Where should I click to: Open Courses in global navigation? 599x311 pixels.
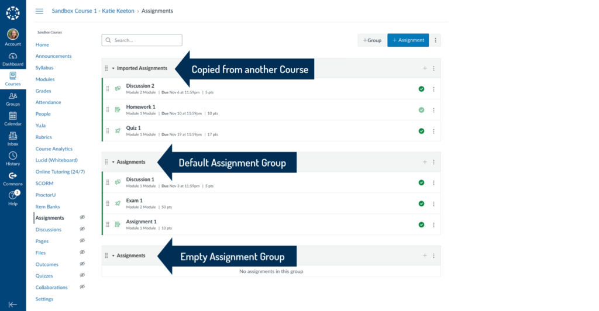(13, 79)
